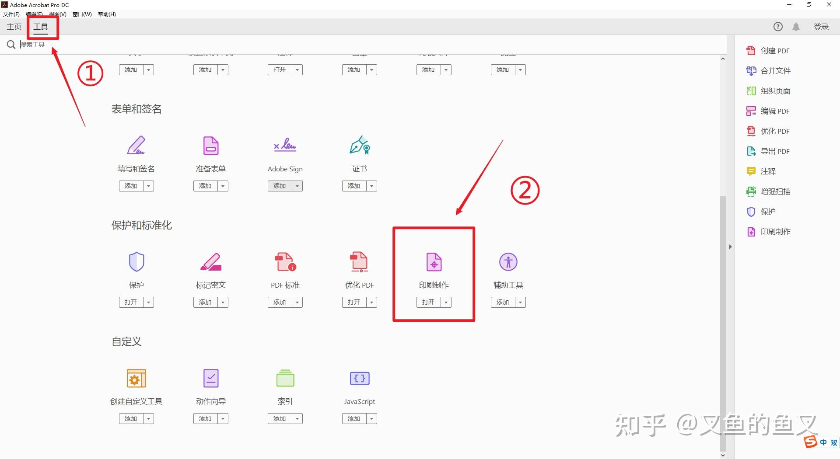Select 印刷制作 icon in the right shortcut pane
The image size is (840, 459).
(751, 232)
